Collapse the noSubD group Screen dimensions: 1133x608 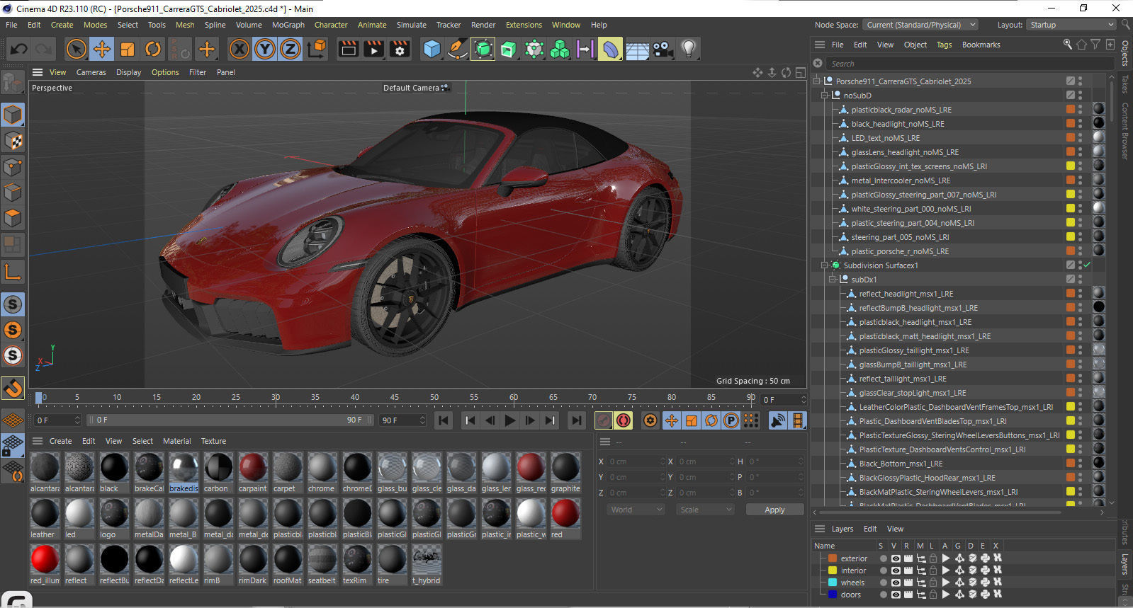pyautogui.click(x=824, y=96)
